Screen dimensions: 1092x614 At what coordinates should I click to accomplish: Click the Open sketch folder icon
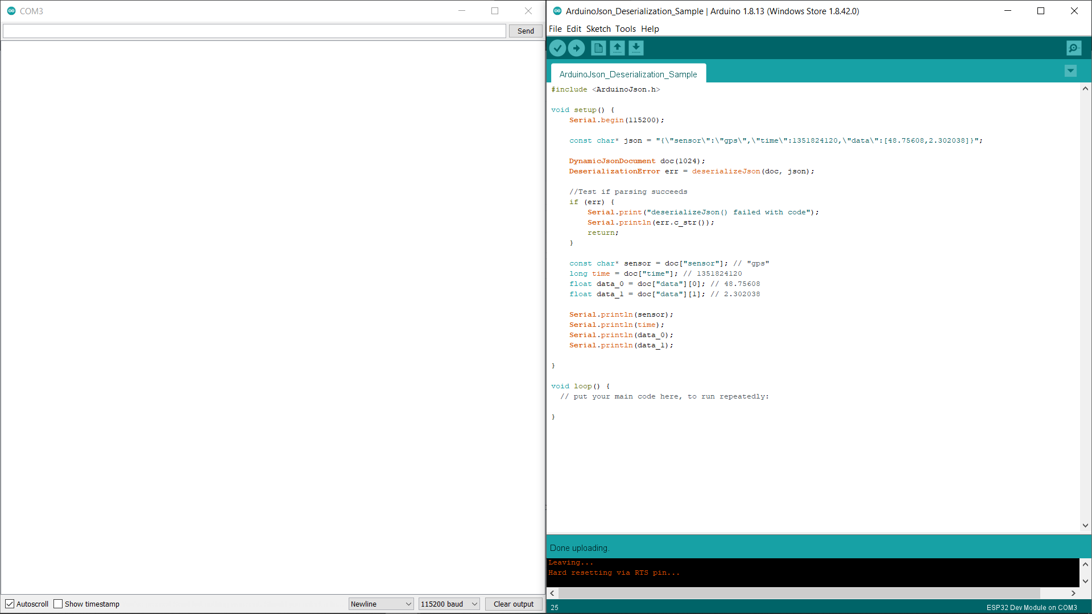coord(617,48)
